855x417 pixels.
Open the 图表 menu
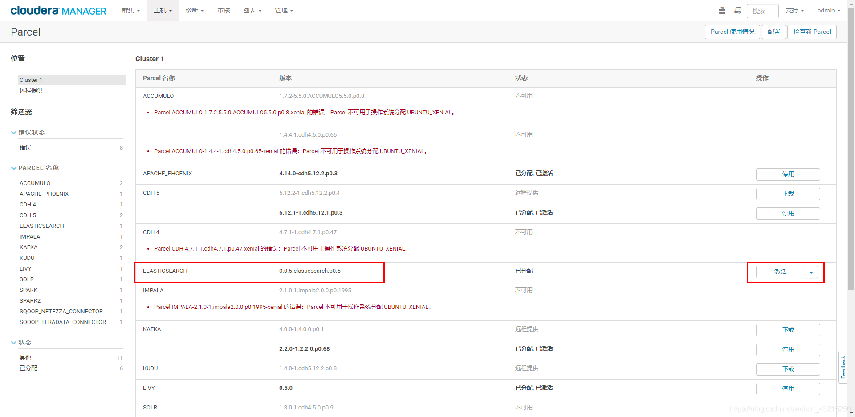(252, 10)
